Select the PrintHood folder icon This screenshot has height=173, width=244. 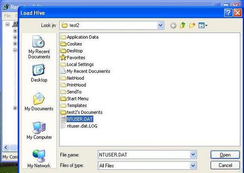coord(63,85)
